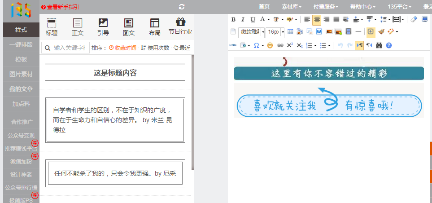This screenshot has height=203, width=432.
Task: Click 查看新手指引 link
Action: pyautogui.click(x=62, y=7)
